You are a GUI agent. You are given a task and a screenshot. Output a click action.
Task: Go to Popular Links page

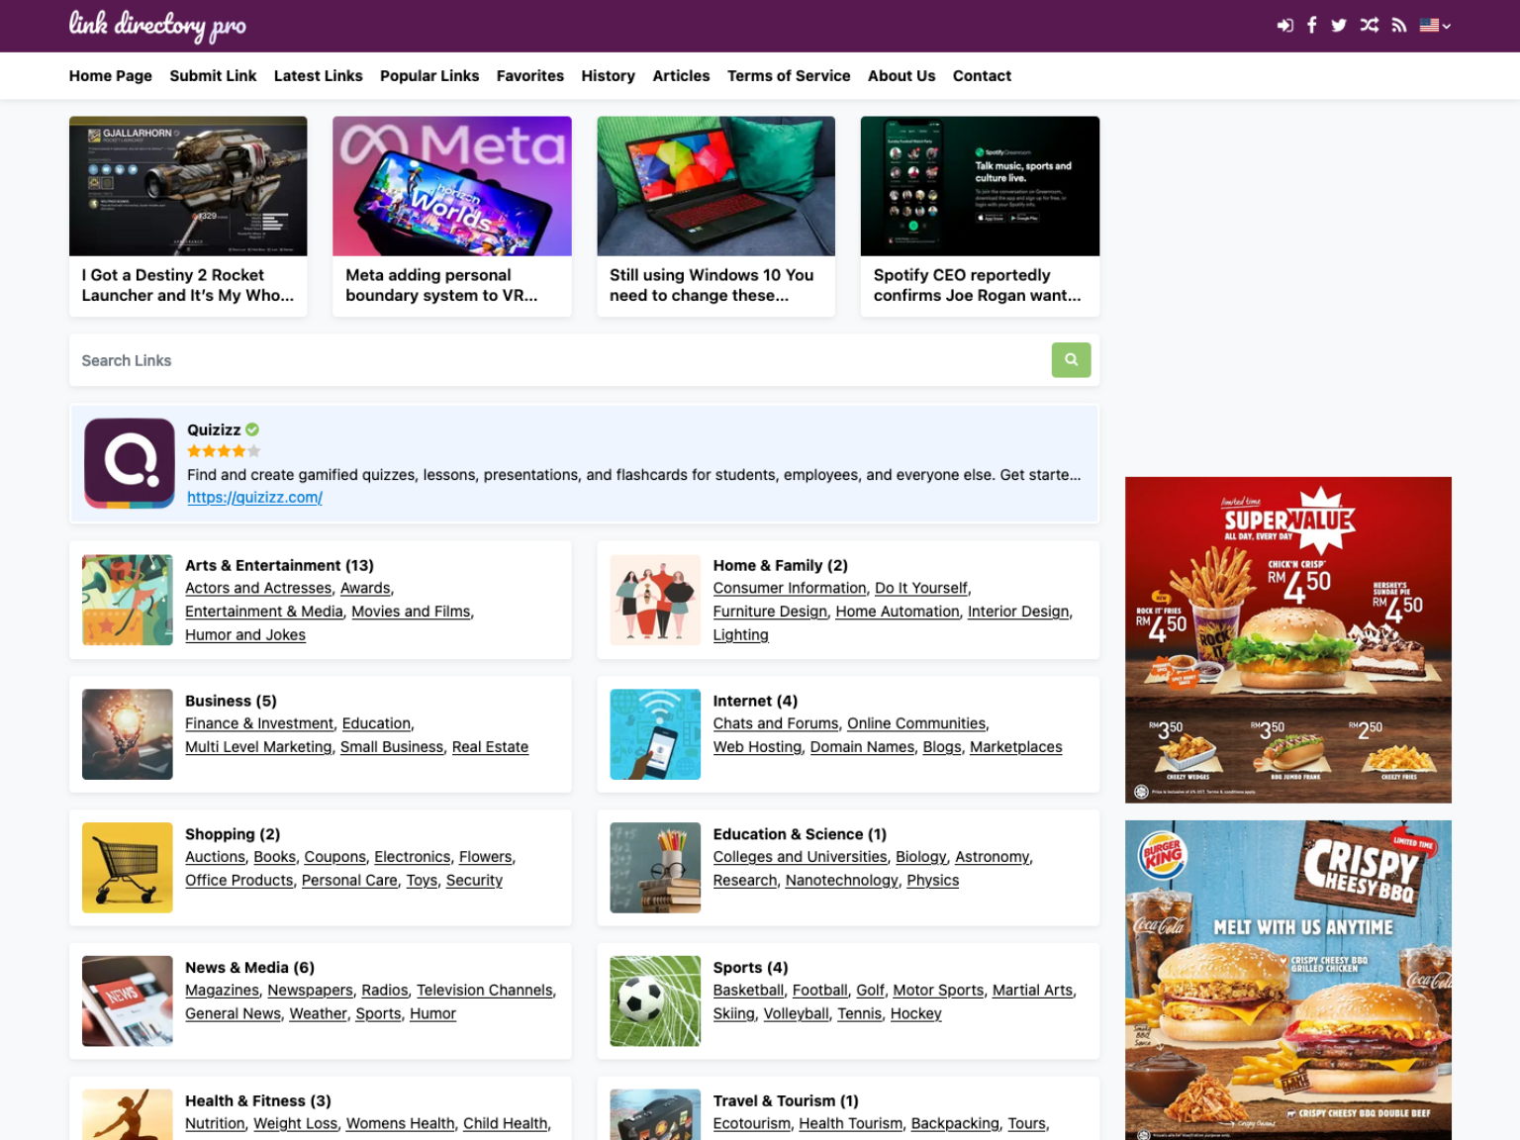(x=428, y=76)
